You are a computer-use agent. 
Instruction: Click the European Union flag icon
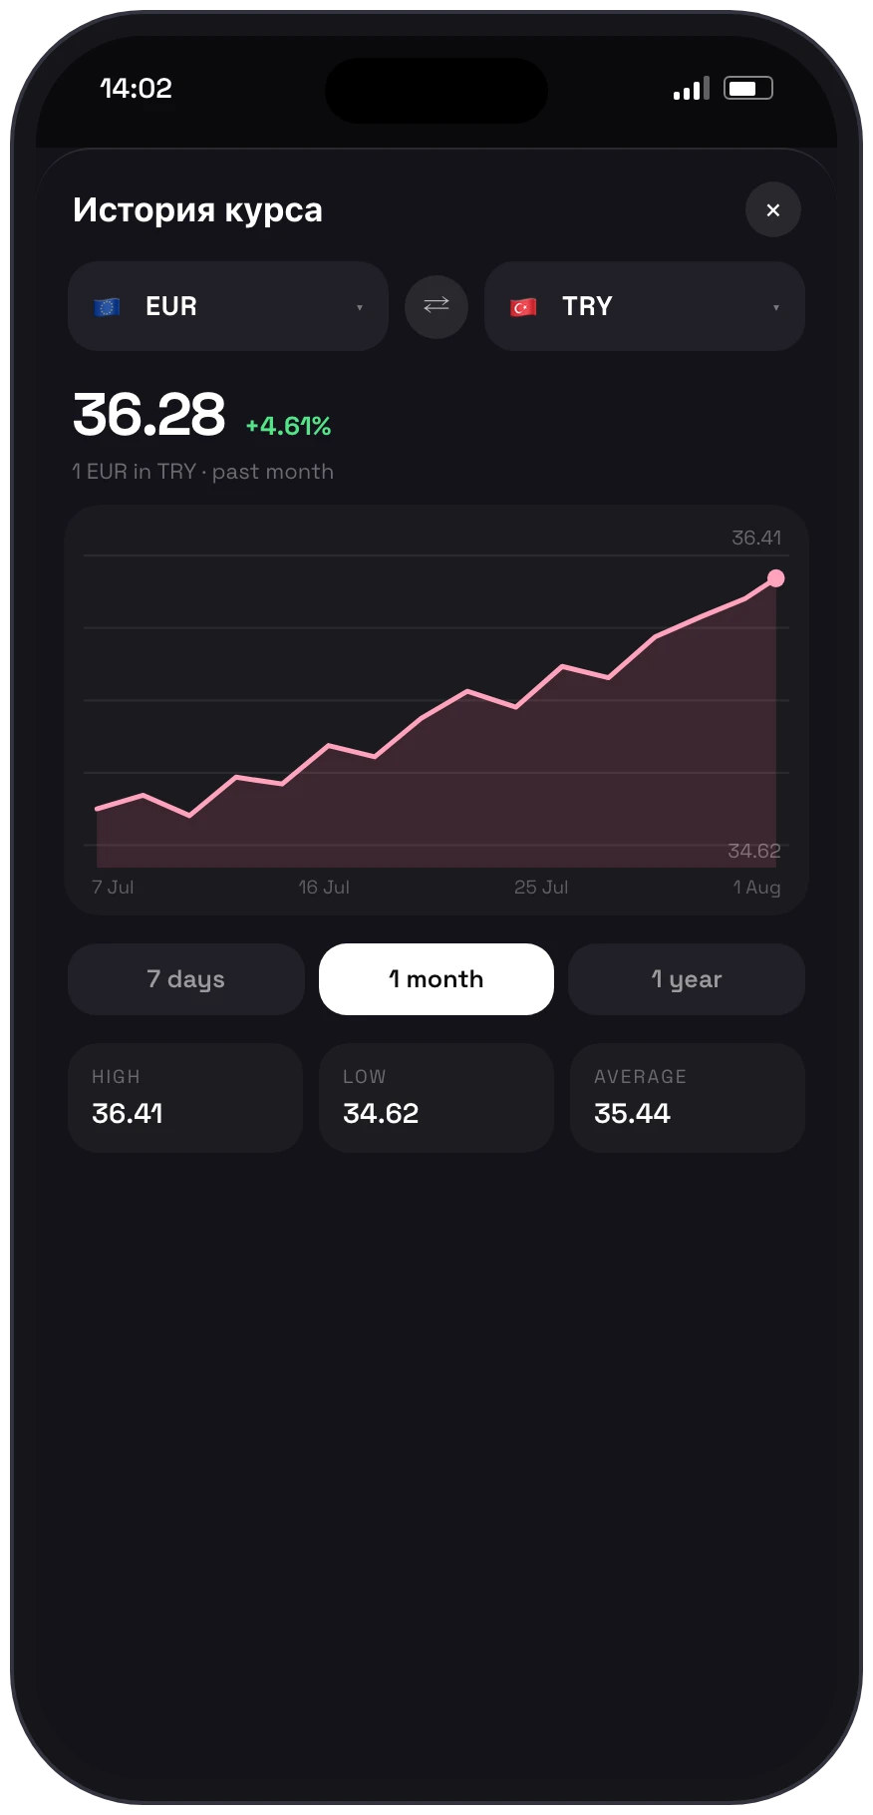click(x=107, y=307)
